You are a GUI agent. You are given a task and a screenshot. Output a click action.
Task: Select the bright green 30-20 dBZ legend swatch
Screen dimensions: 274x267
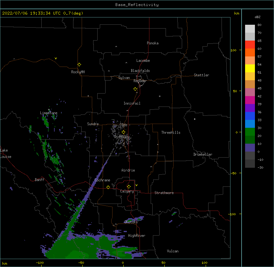point(250,132)
